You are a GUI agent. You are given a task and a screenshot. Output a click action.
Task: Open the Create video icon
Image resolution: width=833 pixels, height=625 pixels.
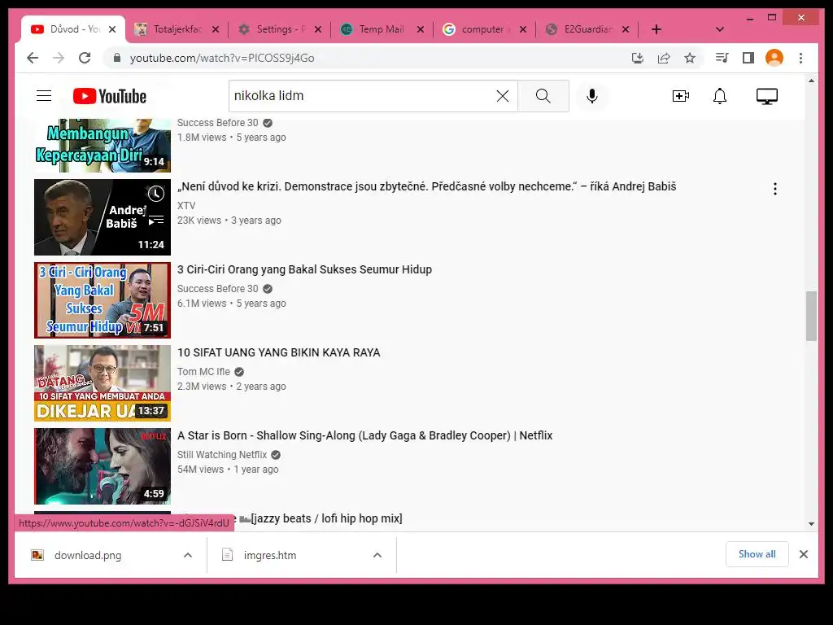point(681,96)
